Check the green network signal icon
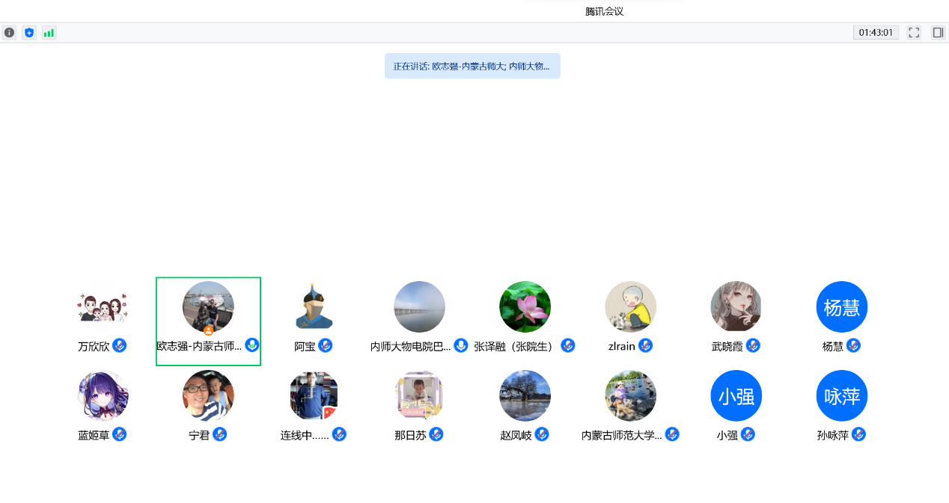 (49, 33)
